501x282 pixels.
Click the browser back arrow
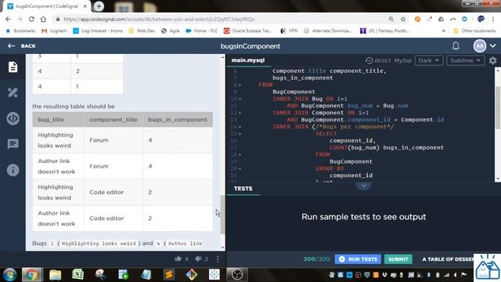click(8, 19)
